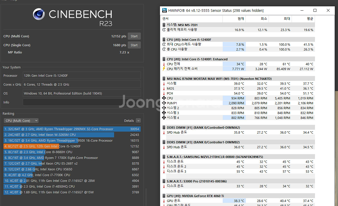The height and width of the screenshot is (206, 338).
Task: Click the DDR5 DIMM [#1] group chip icon
Action: click(164, 128)
